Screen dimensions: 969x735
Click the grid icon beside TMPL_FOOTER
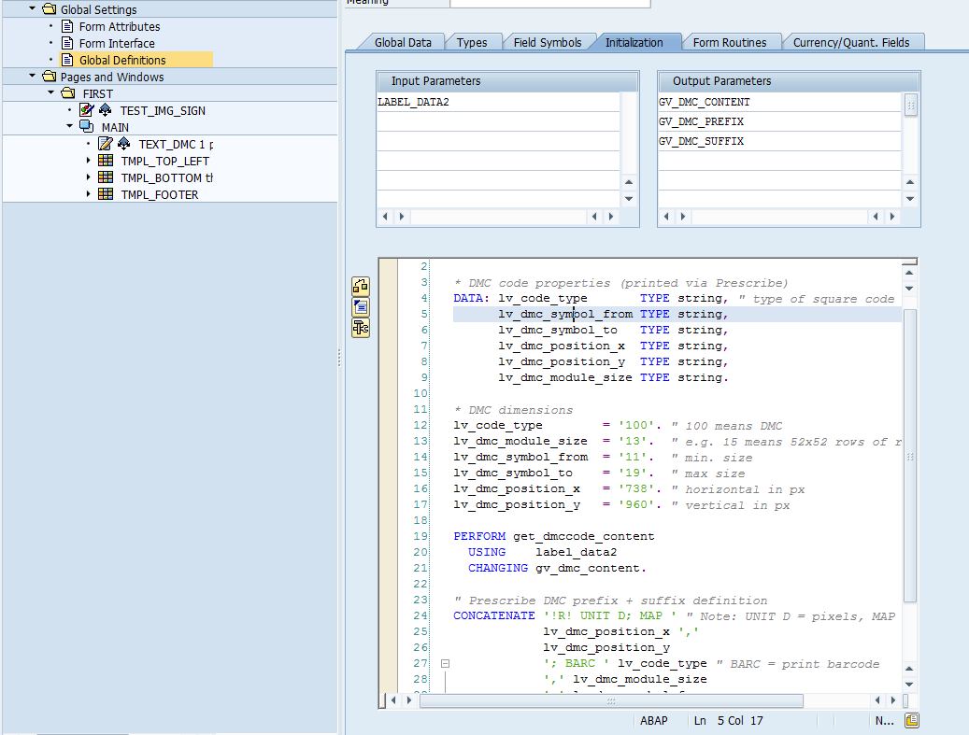click(106, 194)
